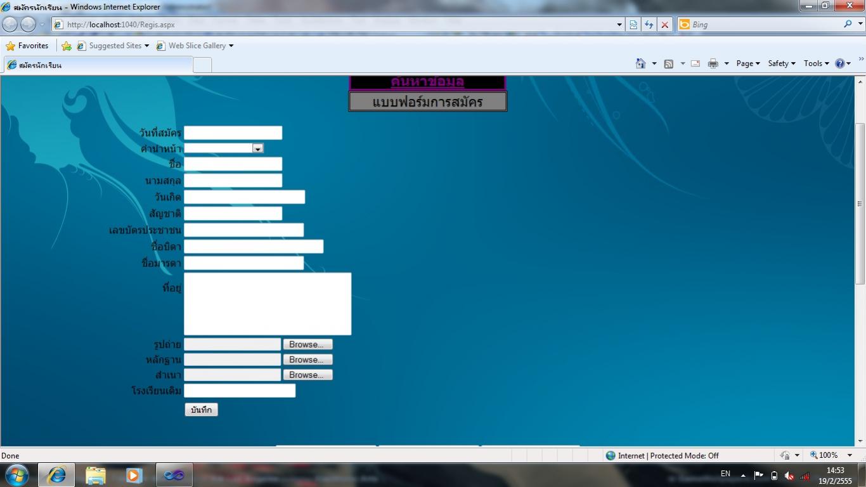Click the volume speaker tray icon
This screenshot has height=487, width=866.
(x=789, y=476)
